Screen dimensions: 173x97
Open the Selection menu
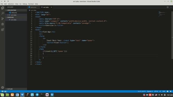click(11, 4)
